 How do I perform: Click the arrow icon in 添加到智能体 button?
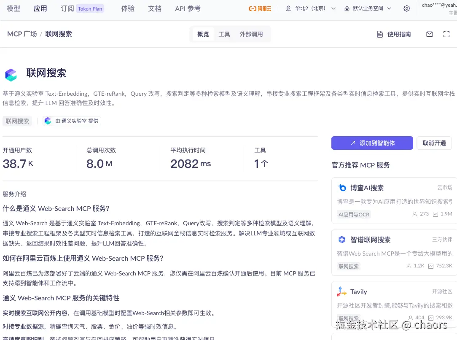pos(353,143)
